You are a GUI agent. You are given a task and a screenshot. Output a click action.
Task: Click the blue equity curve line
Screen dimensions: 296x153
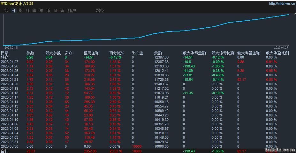click(146, 35)
